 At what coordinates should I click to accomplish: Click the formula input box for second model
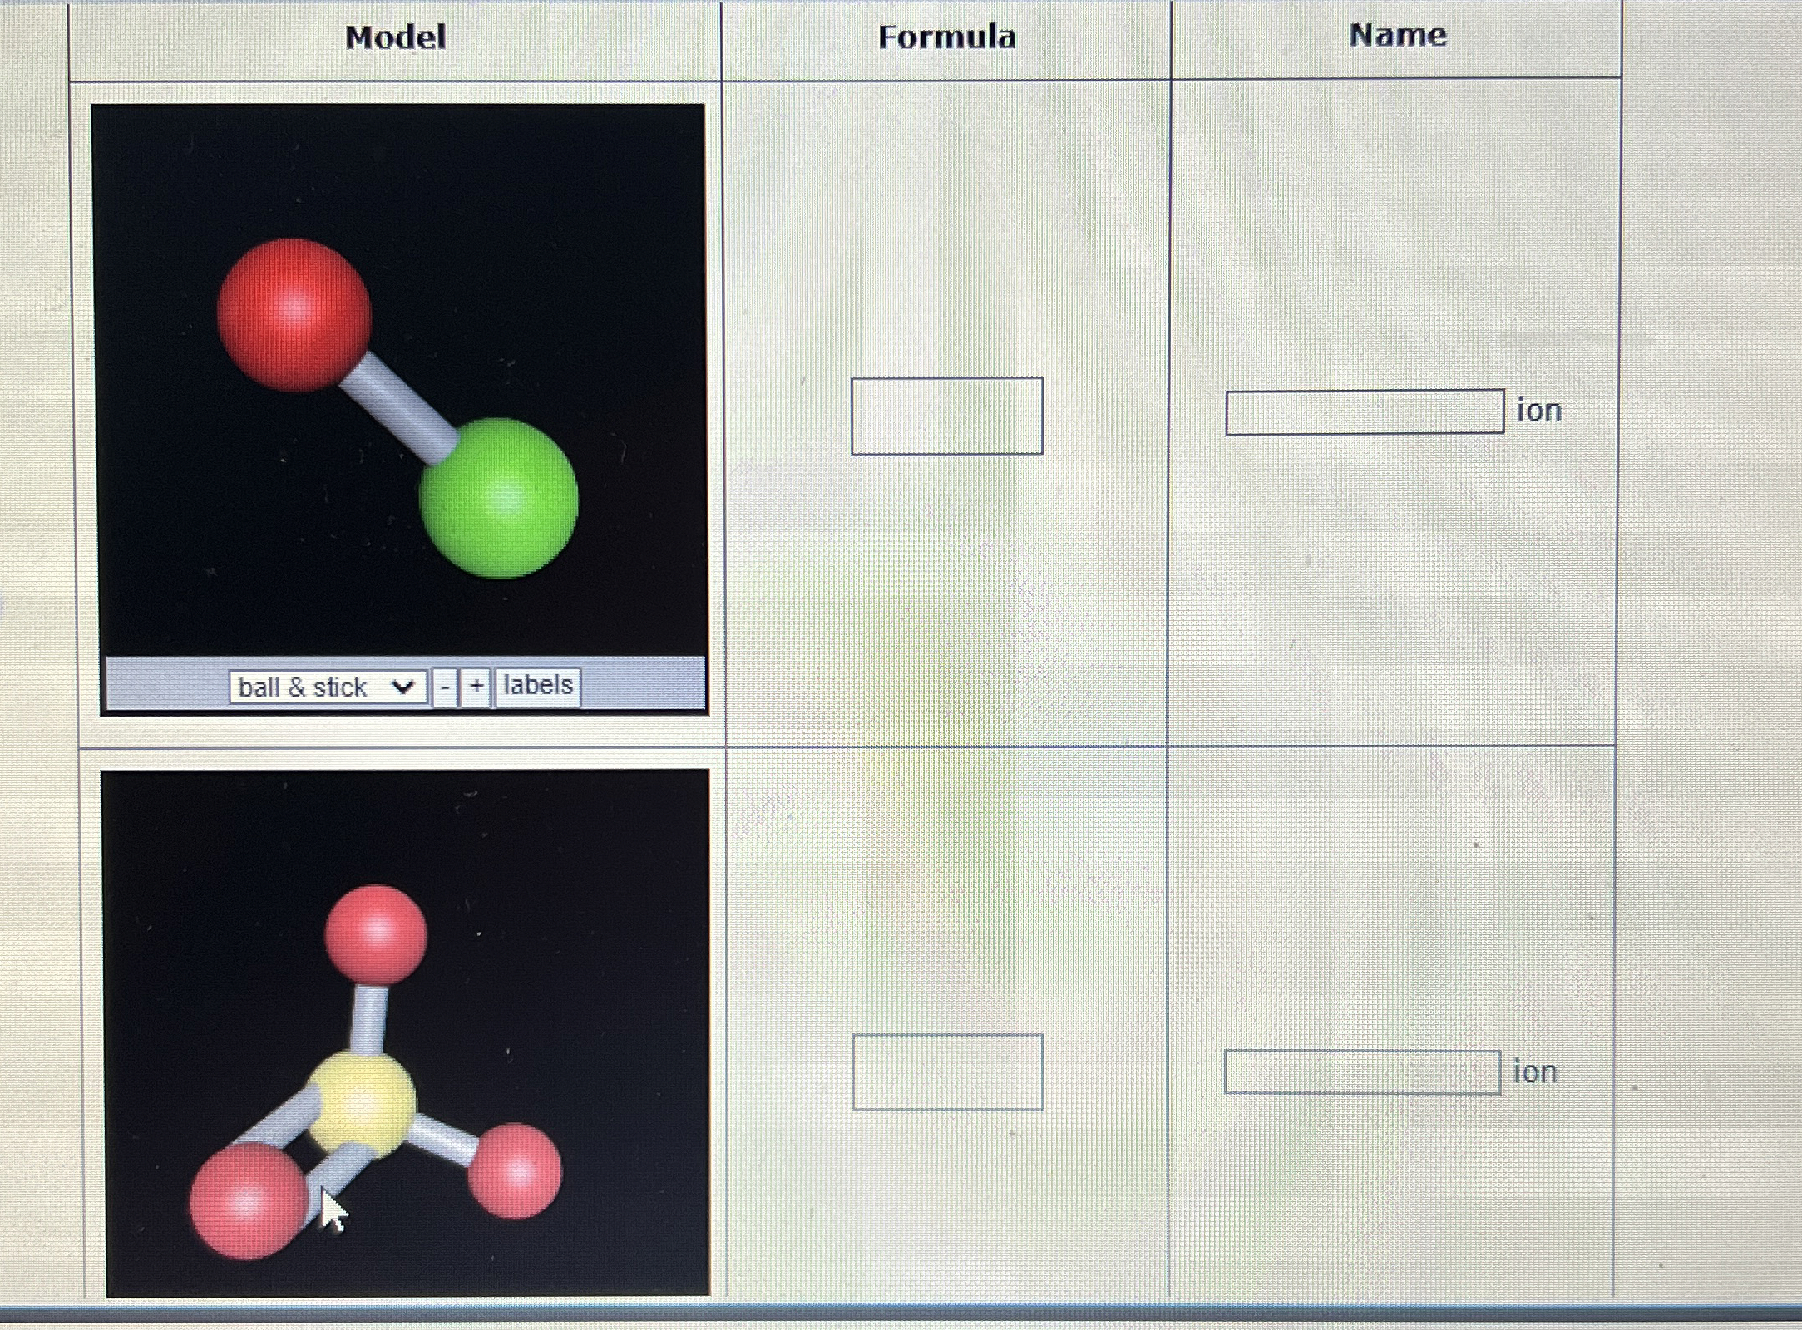click(x=947, y=1071)
